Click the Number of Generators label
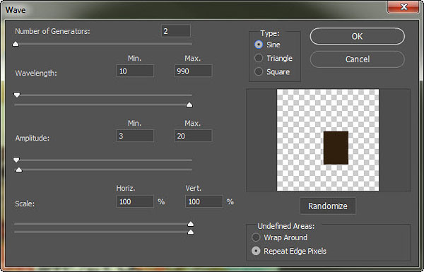Viewport: 424px width, 272px height. [52, 31]
